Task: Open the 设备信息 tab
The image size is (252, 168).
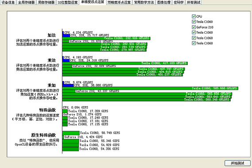Action: click(8, 2)
